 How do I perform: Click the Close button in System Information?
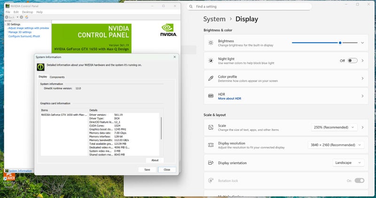click(167, 170)
